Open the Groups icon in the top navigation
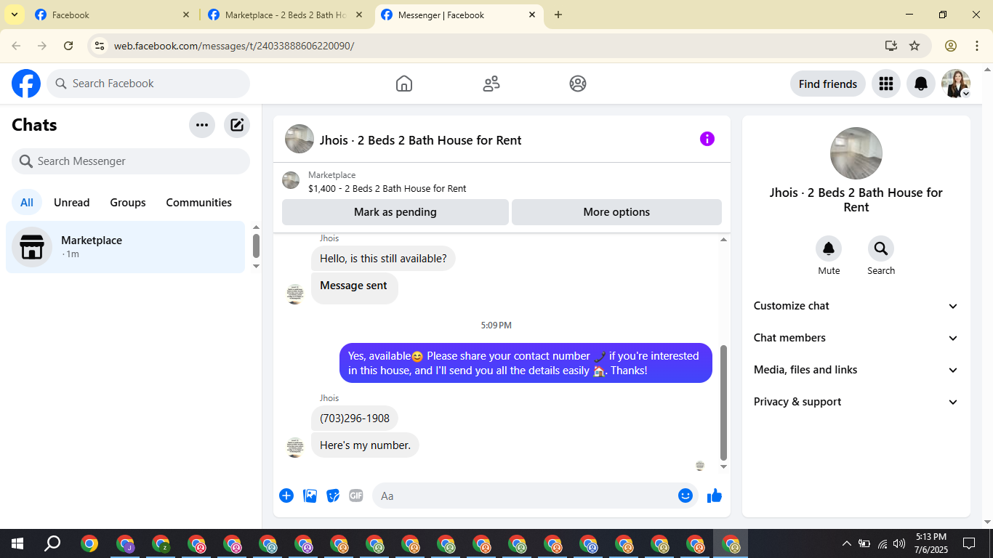Viewport: 993px width, 558px height. [x=578, y=84]
